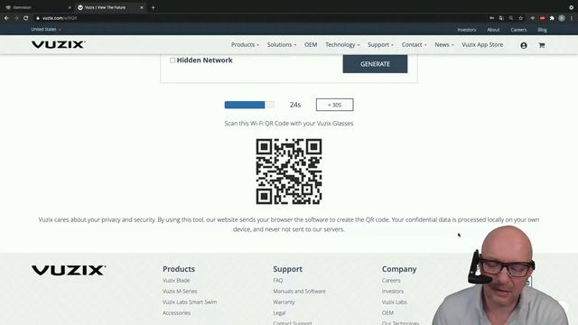Go back with browser back arrow

click(6, 18)
